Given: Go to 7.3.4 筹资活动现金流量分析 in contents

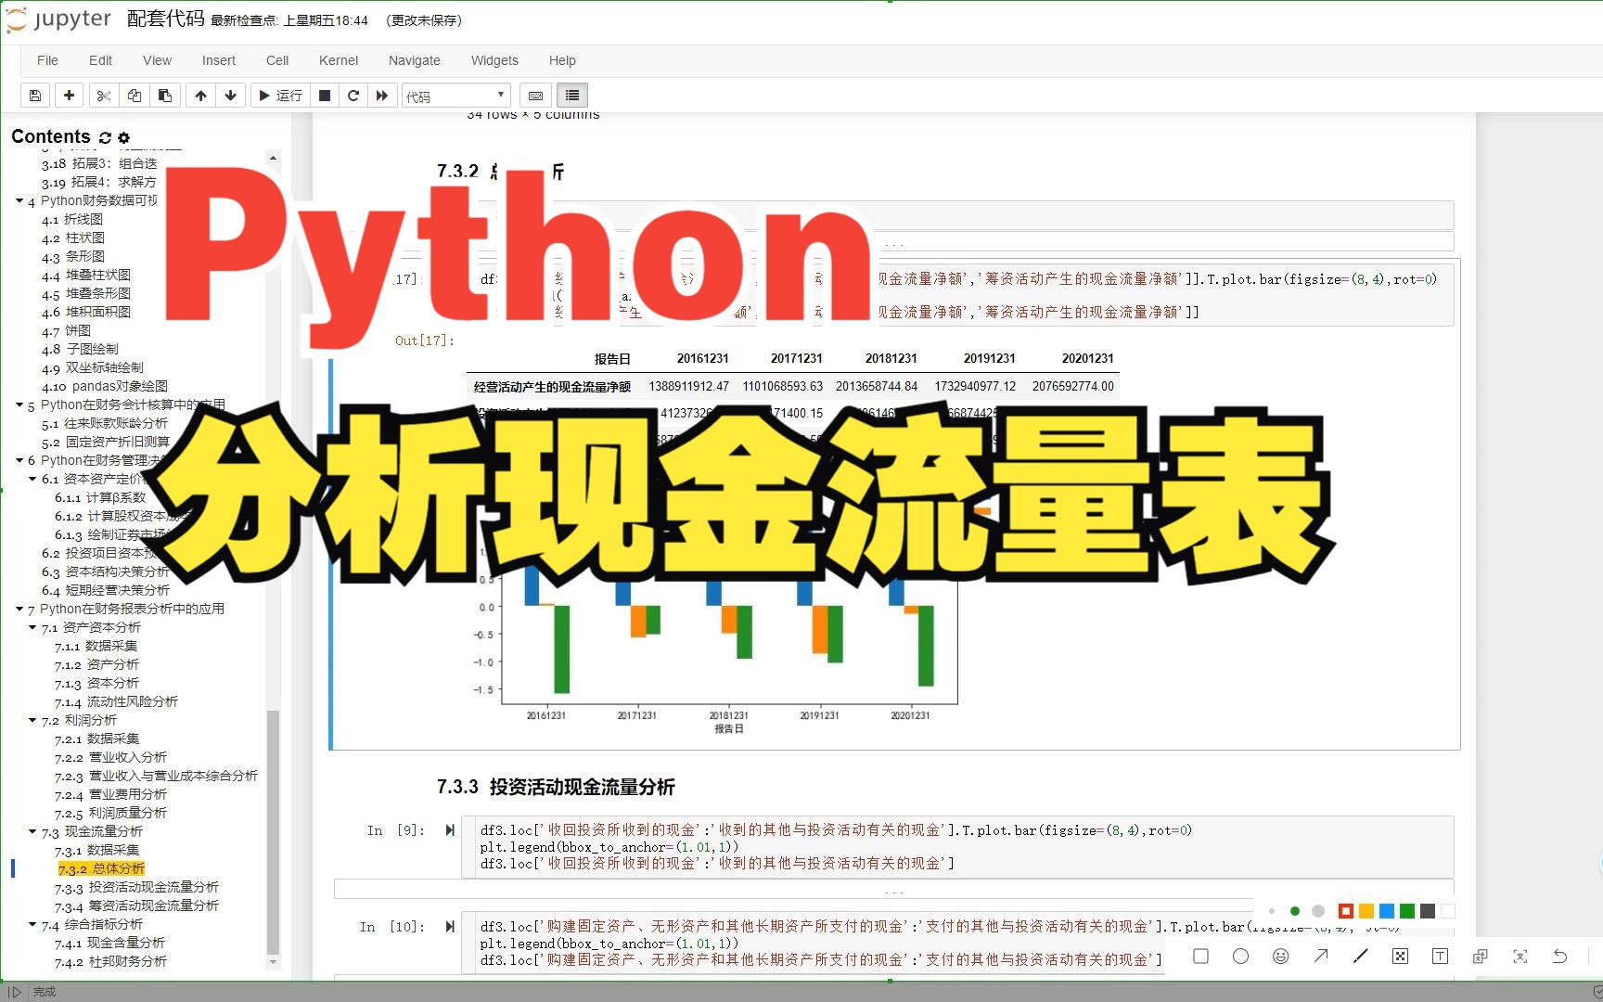Looking at the screenshot, I should pos(136,906).
